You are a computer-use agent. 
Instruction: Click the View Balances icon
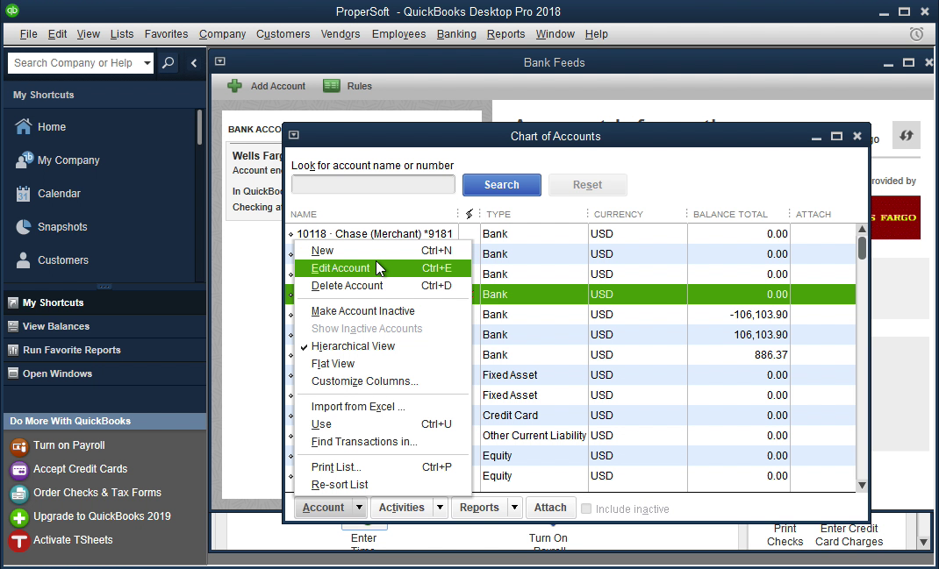pyautogui.click(x=13, y=327)
